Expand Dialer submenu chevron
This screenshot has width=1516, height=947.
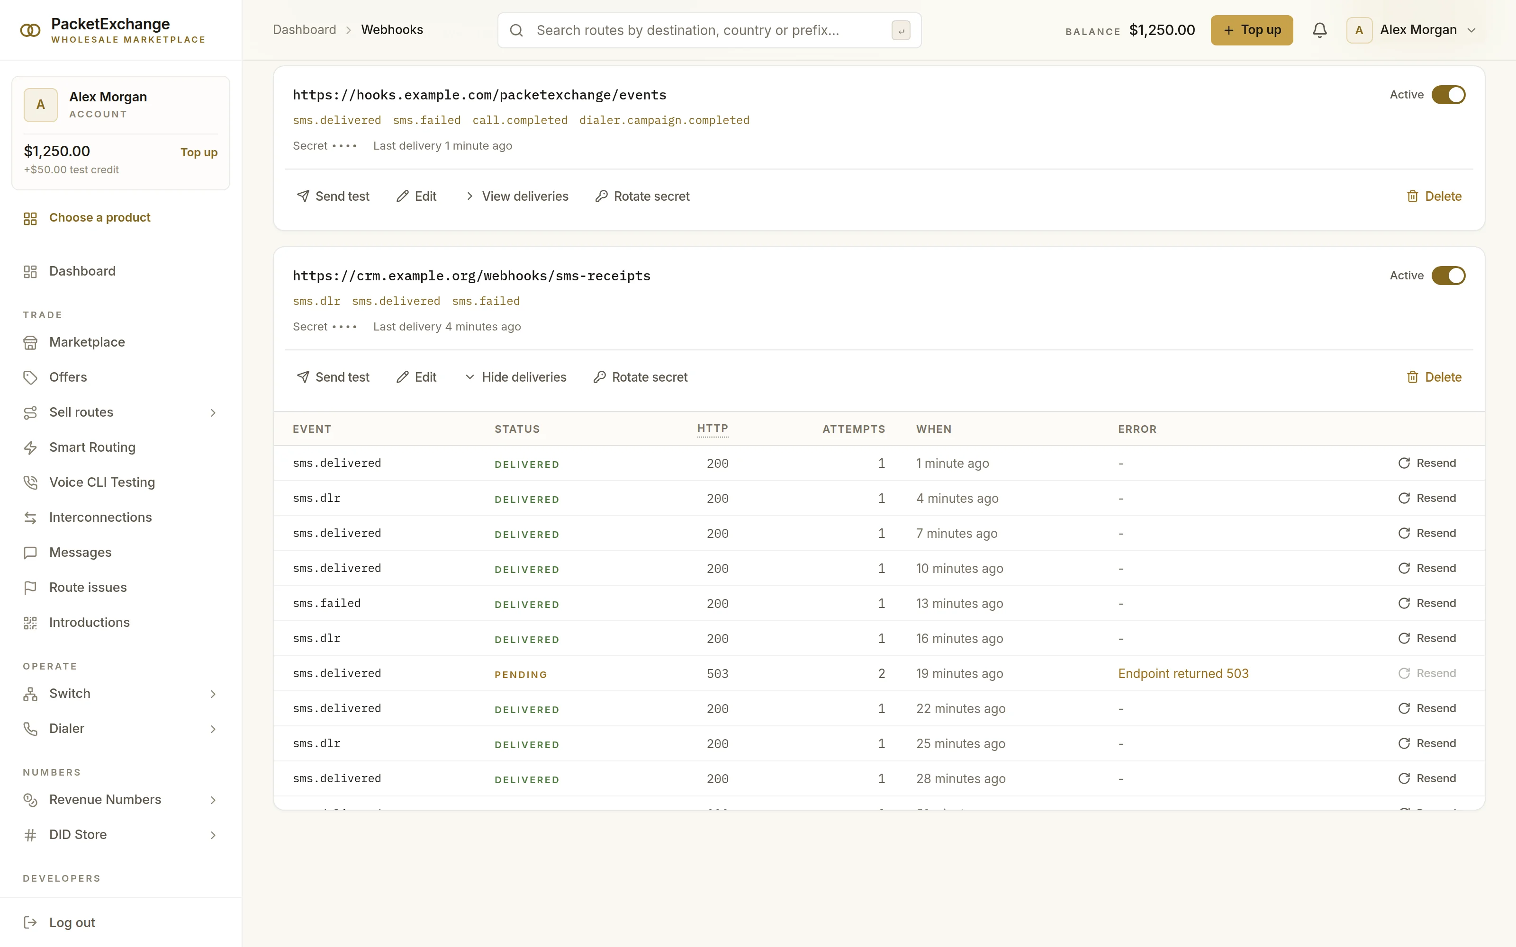pyautogui.click(x=213, y=729)
